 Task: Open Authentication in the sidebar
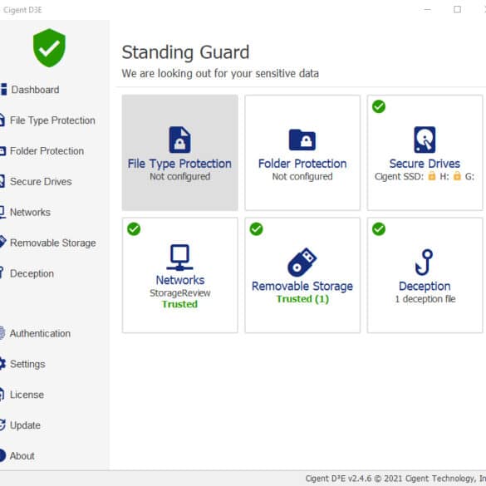pyautogui.click(x=40, y=333)
